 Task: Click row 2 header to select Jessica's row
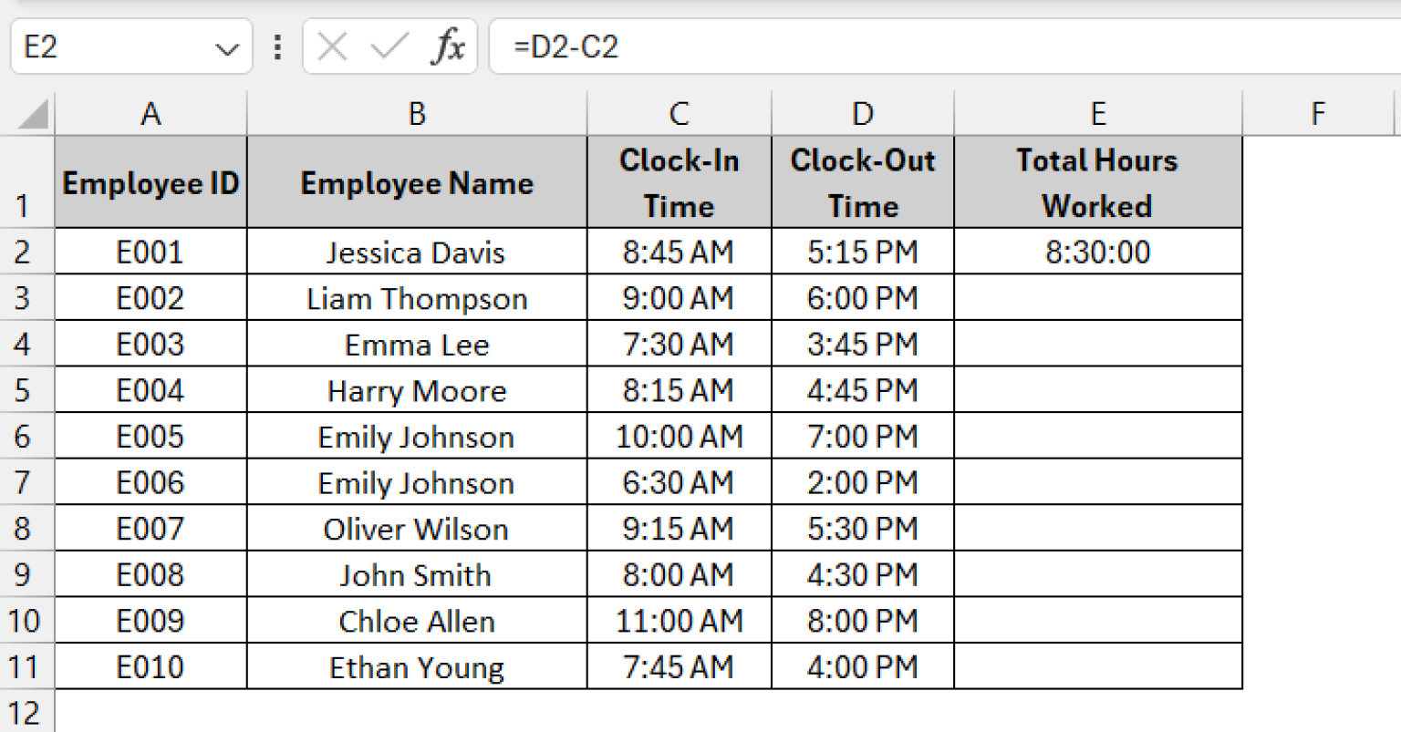click(28, 252)
